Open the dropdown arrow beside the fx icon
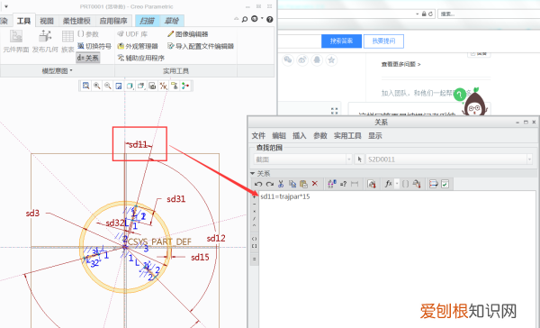The image size is (540, 328). tap(397, 184)
